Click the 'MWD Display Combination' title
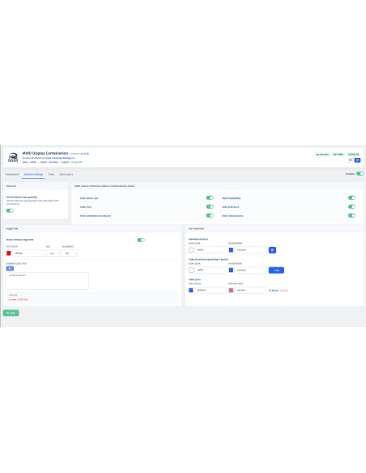The image size is (366, 473). pyautogui.click(x=45, y=153)
